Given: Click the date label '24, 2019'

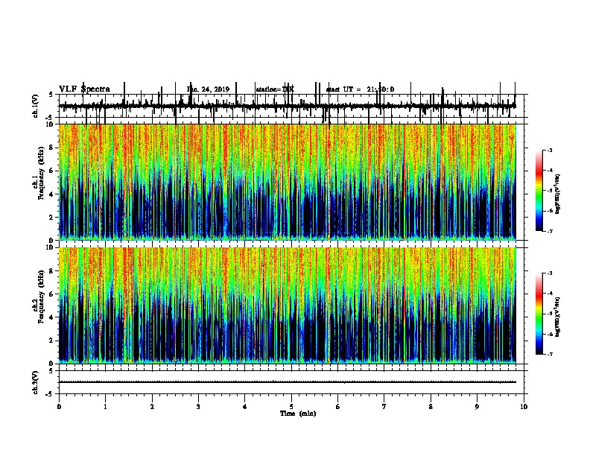Looking at the screenshot, I should (x=214, y=89).
